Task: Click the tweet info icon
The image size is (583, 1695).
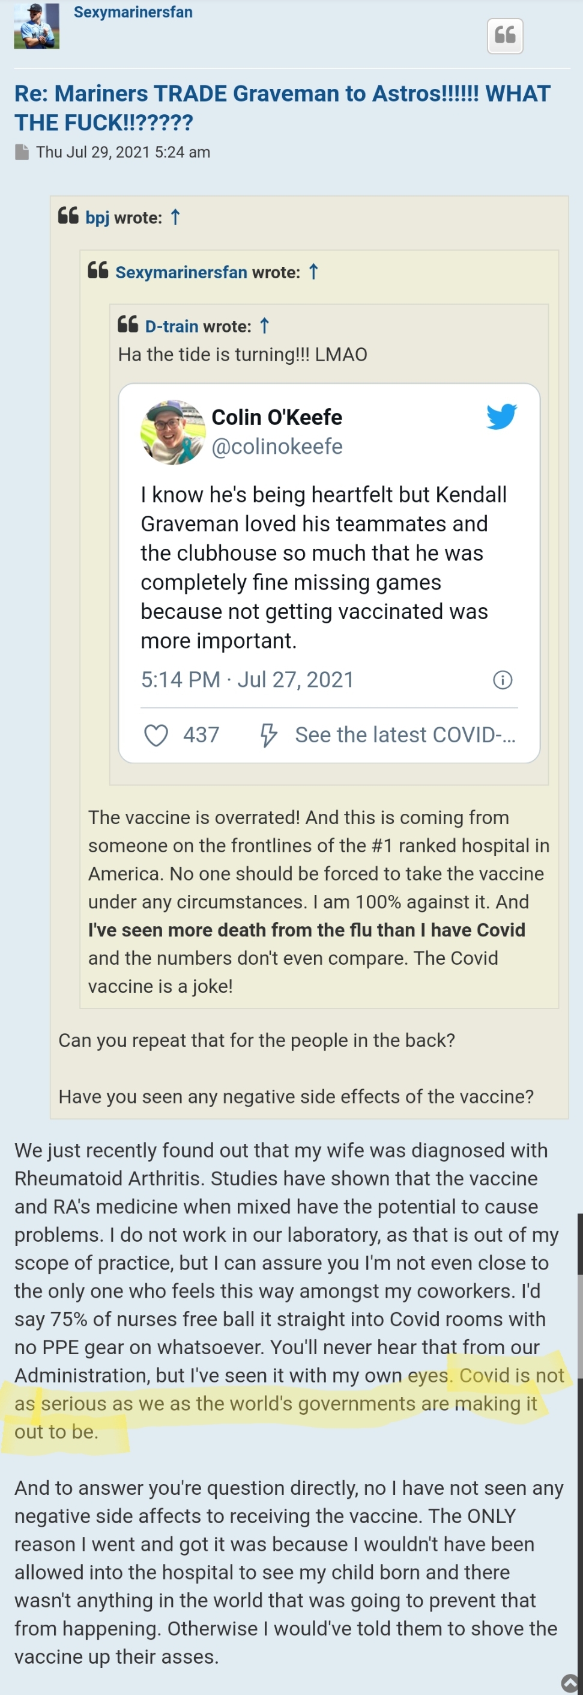Action: coord(502,680)
